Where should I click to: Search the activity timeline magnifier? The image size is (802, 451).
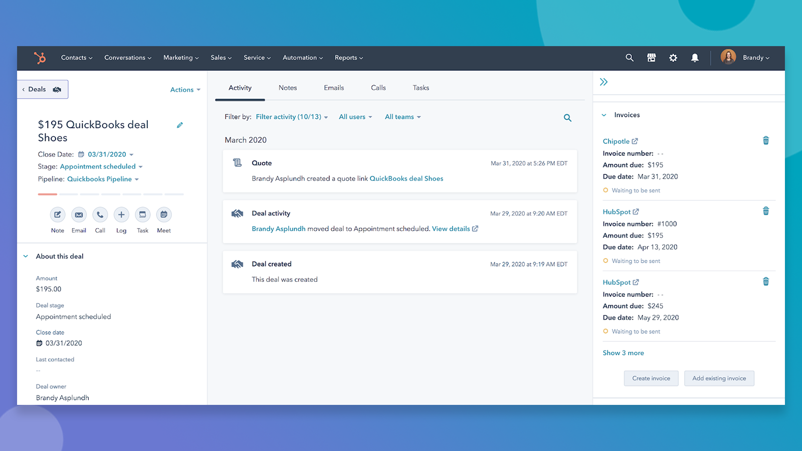pos(567,118)
